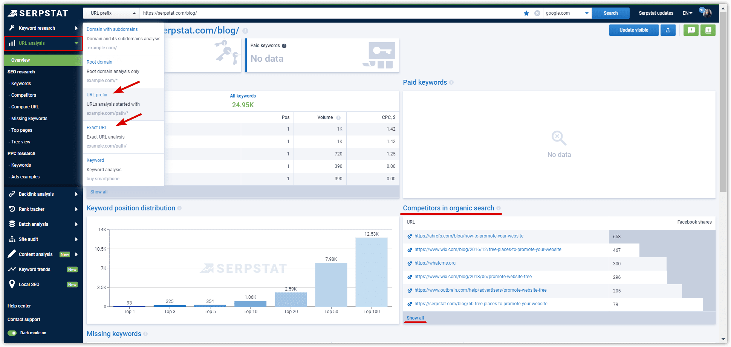Select Domain with subdomains option

(124, 39)
